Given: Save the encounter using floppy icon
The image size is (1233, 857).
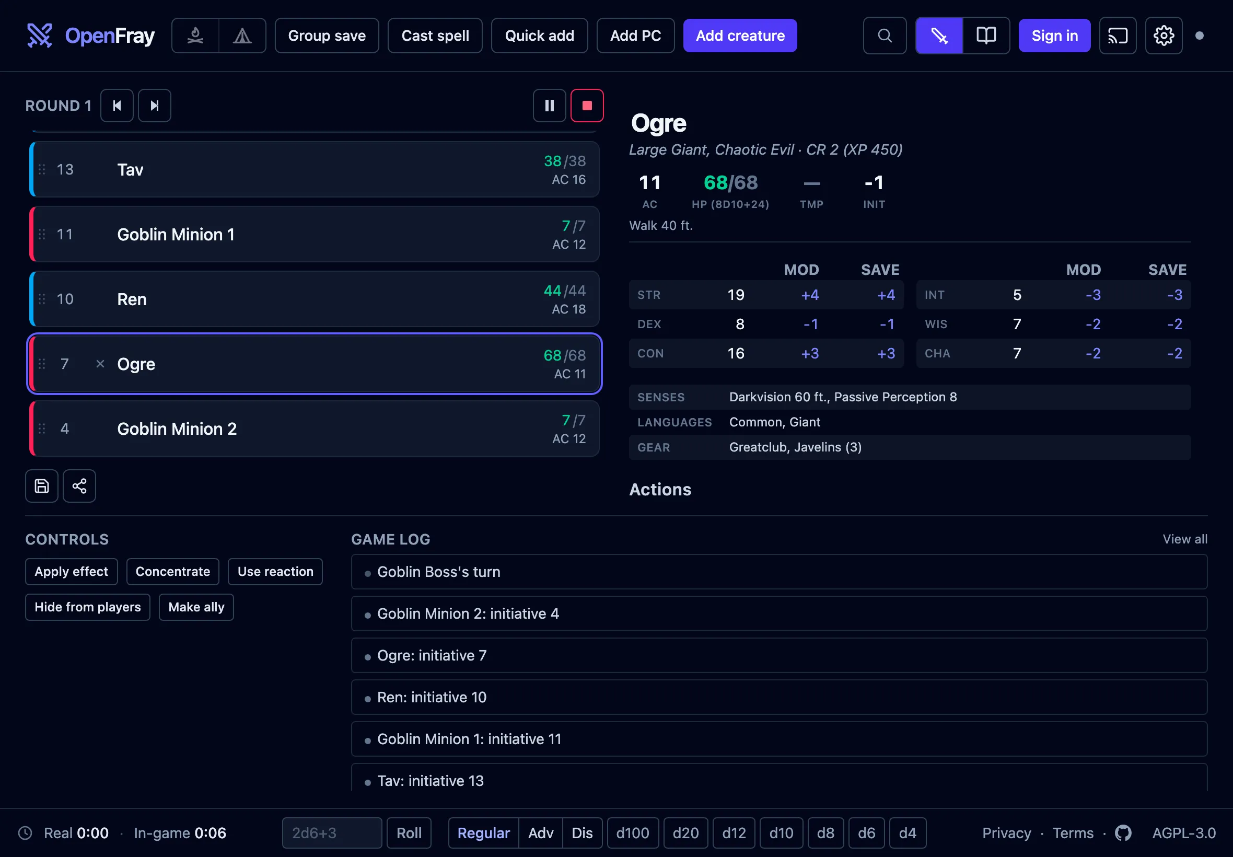Looking at the screenshot, I should pyautogui.click(x=42, y=486).
